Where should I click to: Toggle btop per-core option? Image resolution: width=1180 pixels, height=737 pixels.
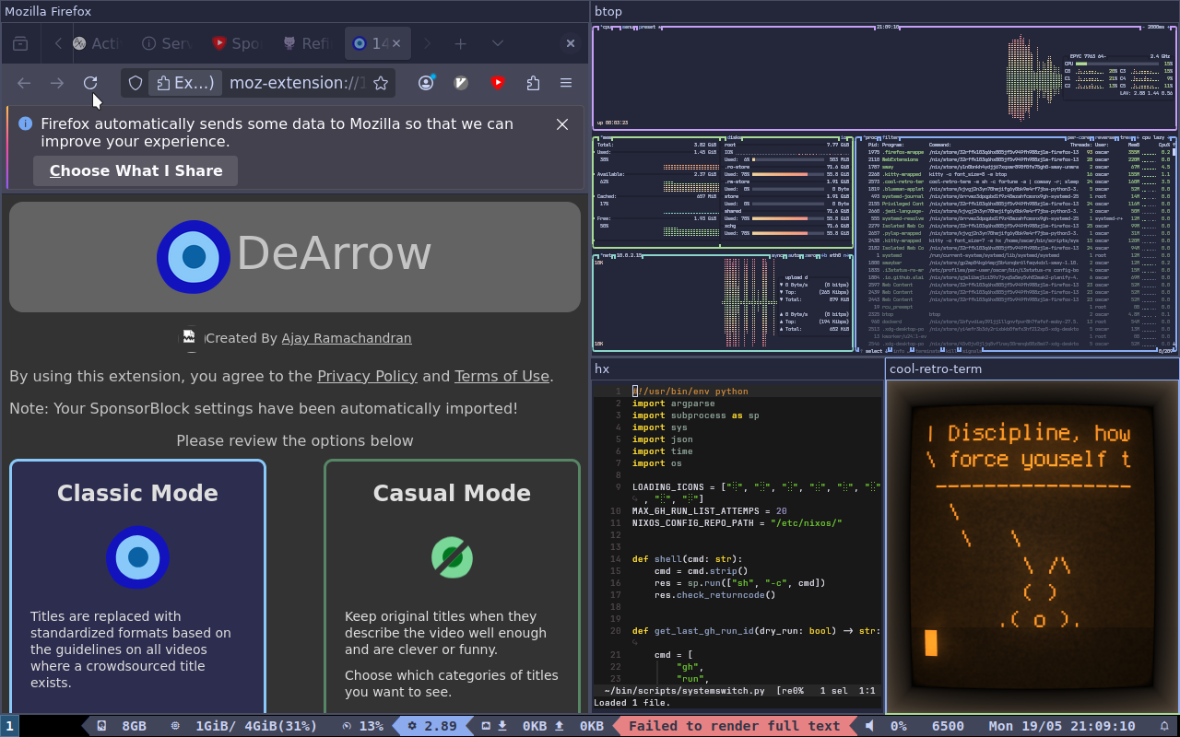coord(1079,138)
